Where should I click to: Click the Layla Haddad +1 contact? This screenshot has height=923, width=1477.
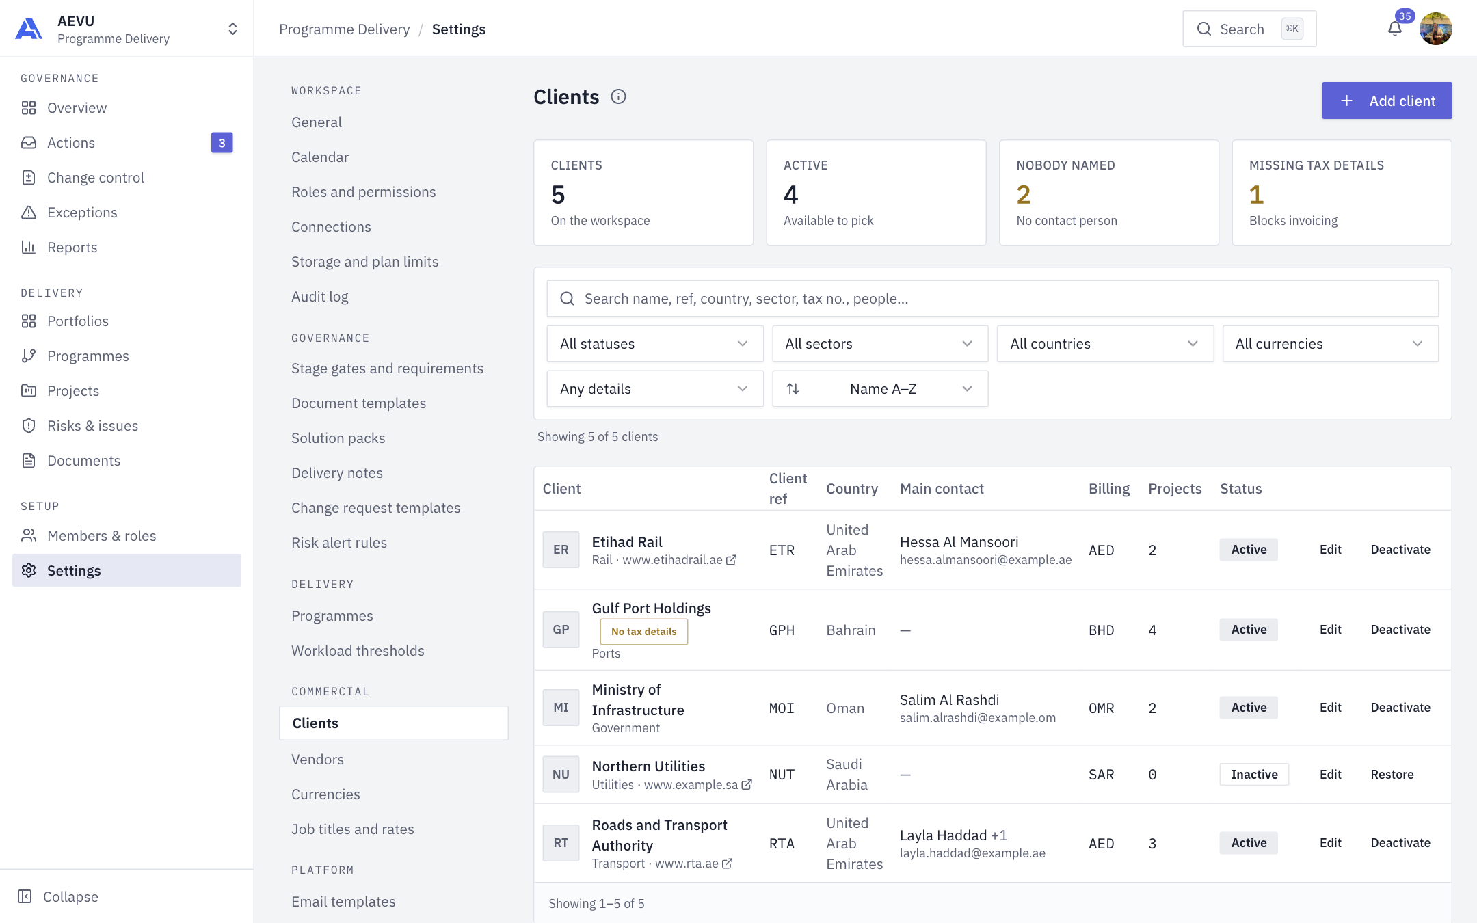point(953,835)
